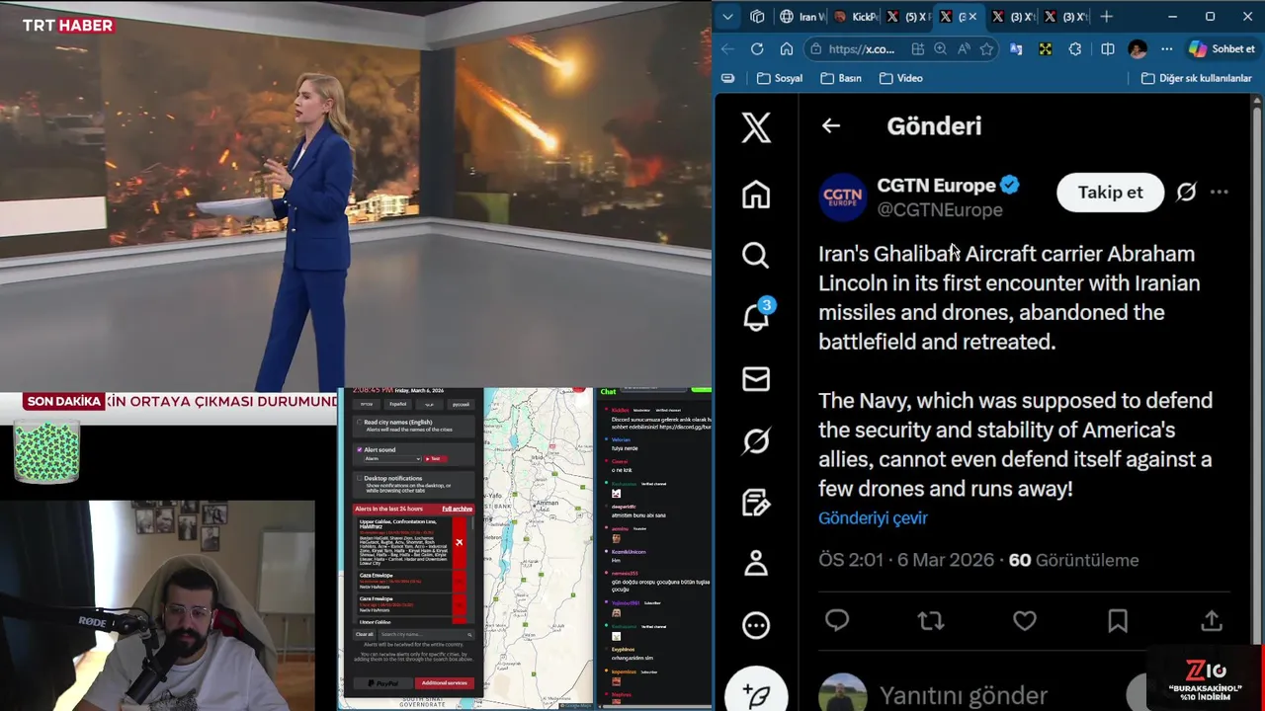The height and width of the screenshot is (711, 1265).
Task: Select Español language in alert panel
Action: coord(398,404)
